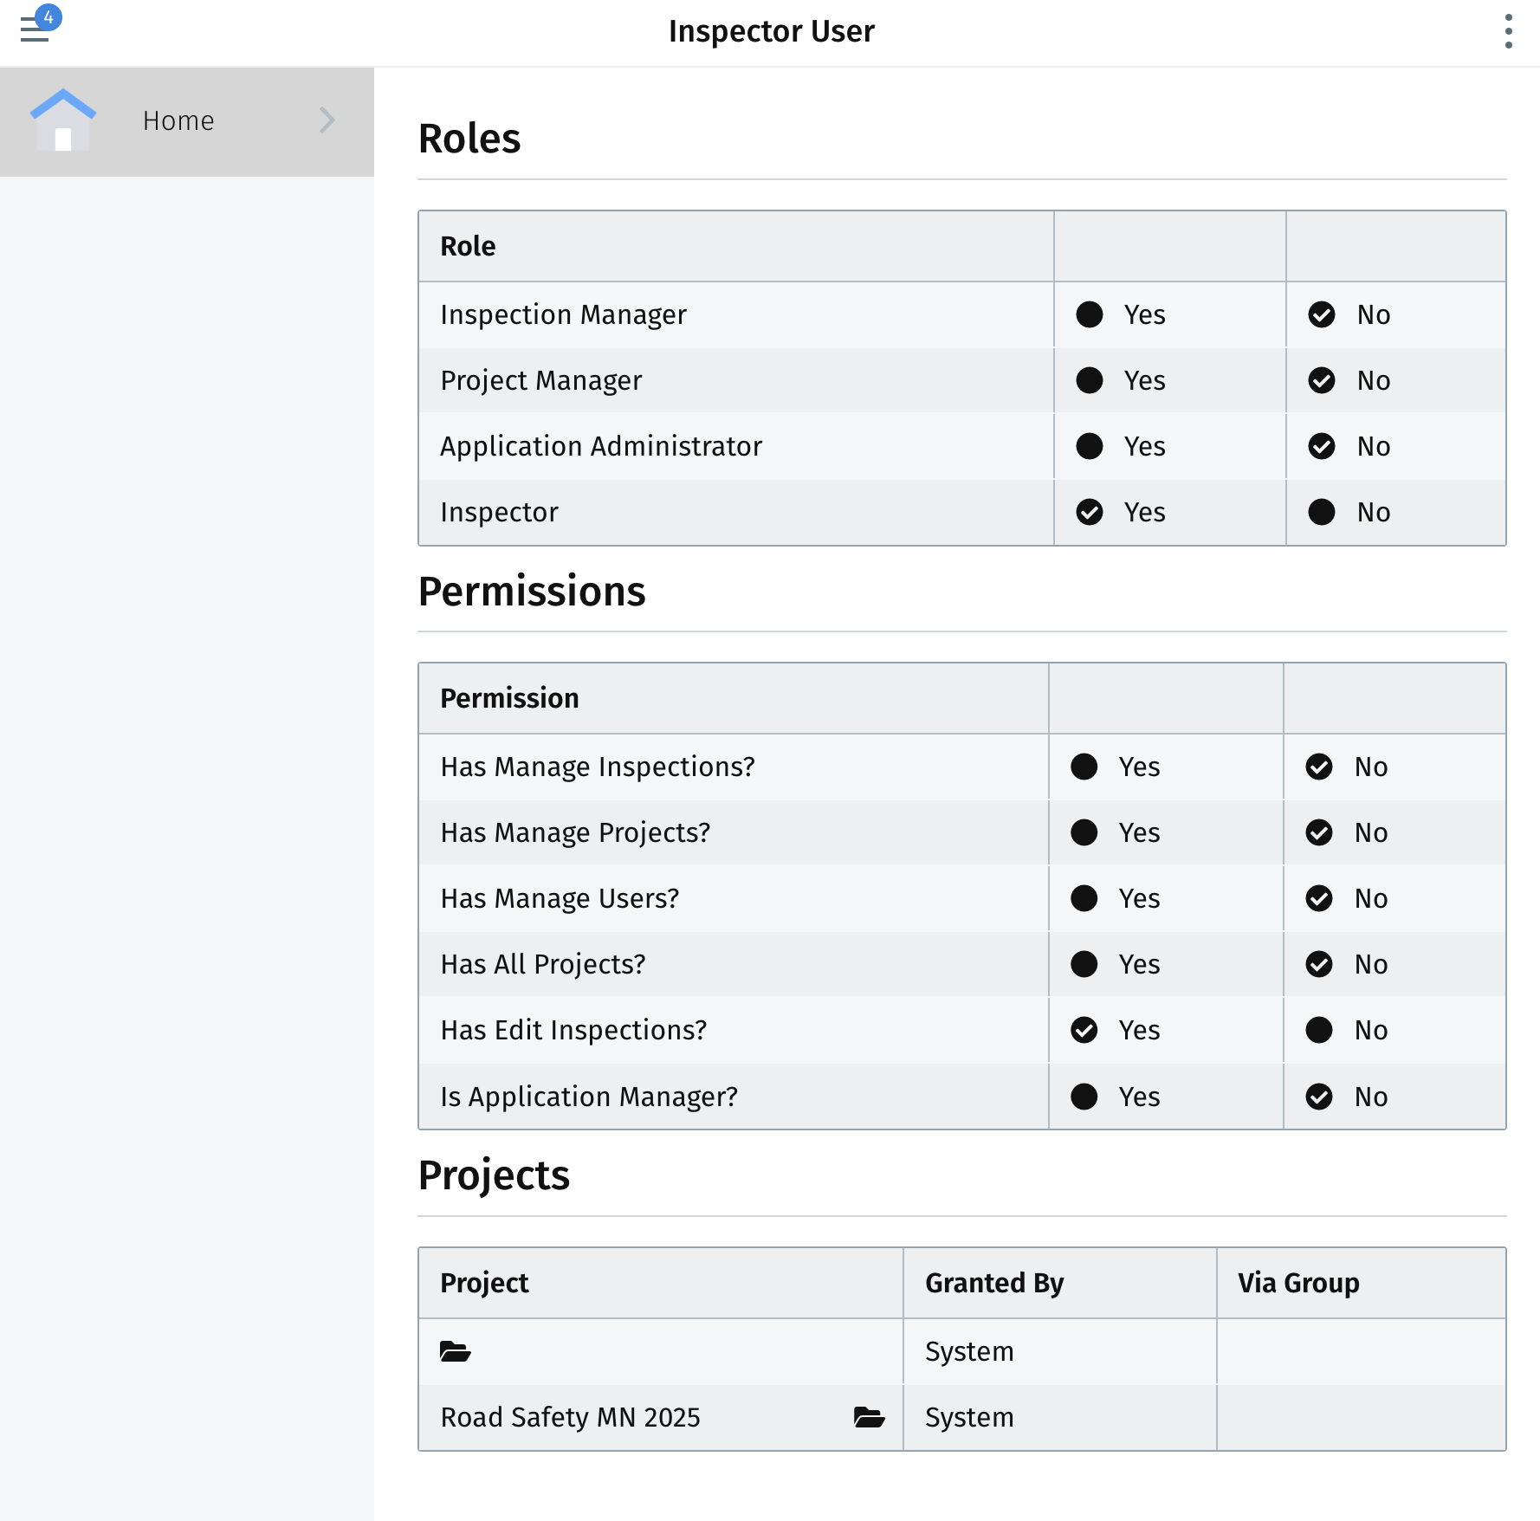Viewport: 1540px width, 1521px height.
Task: Click the Has Manage Projects? label
Action: click(x=575, y=832)
